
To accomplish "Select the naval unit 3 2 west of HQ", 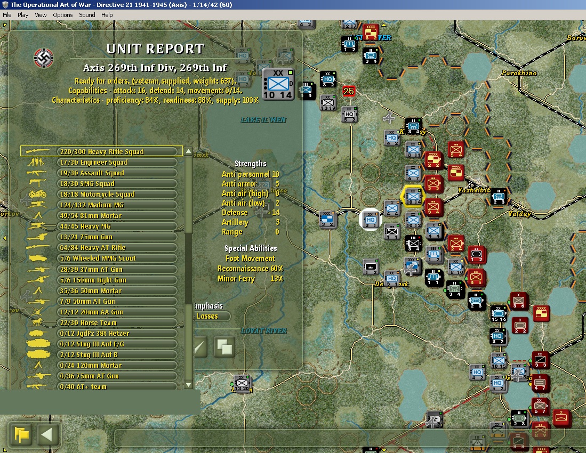I will point(327,219).
